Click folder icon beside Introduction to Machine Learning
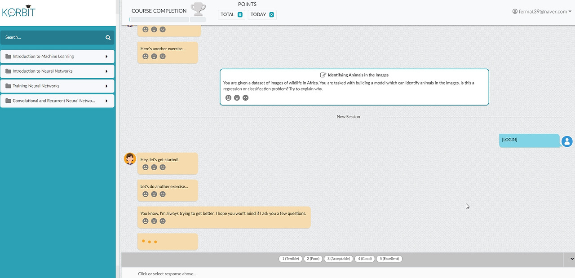This screenshot has width=575, height=278. (8, 57)
